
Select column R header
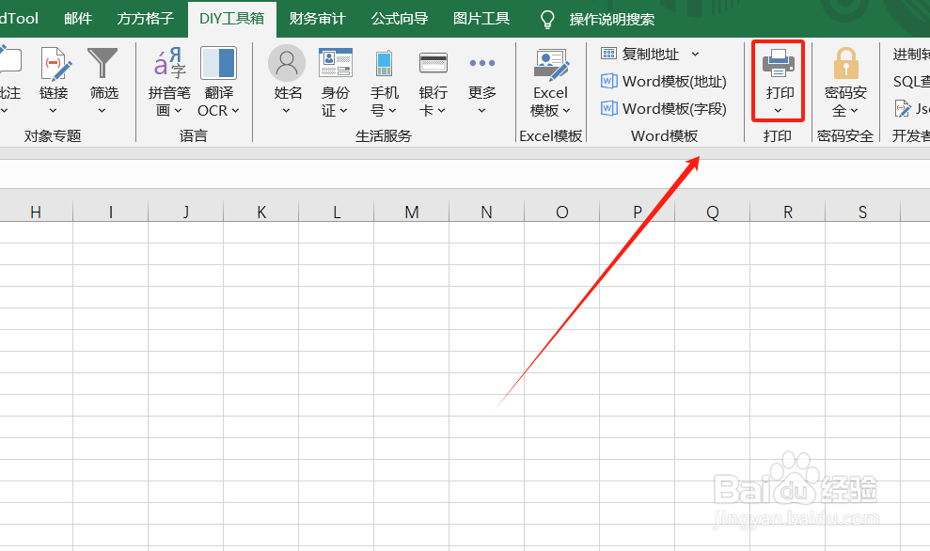point(788,212)
